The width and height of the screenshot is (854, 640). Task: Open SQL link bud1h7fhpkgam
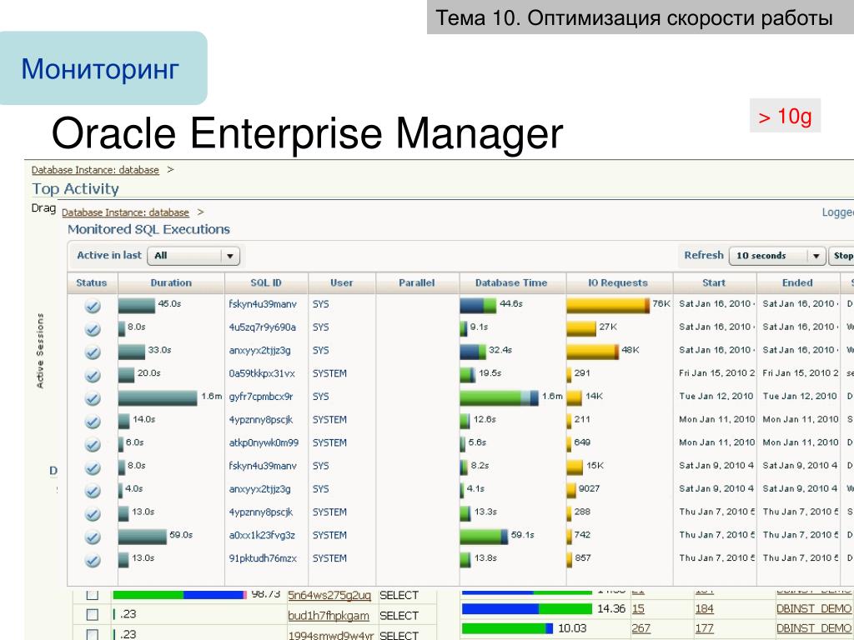coord(329,616)
